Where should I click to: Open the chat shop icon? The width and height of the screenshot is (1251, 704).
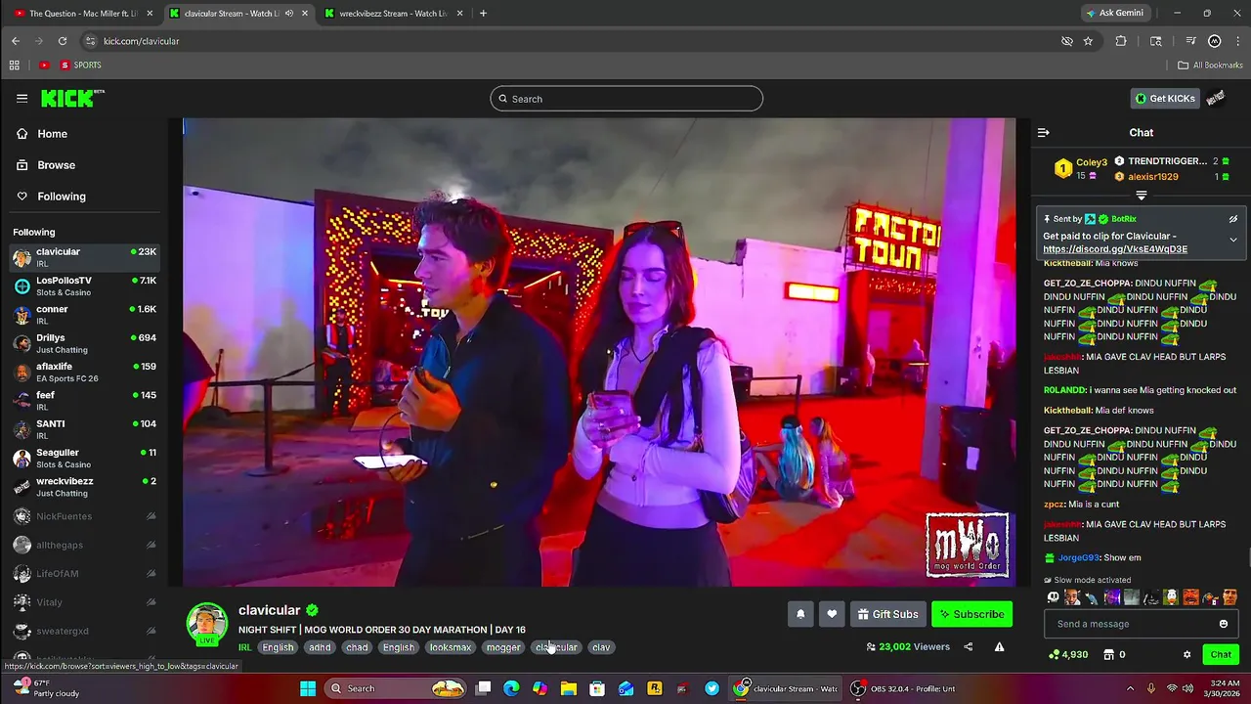[1109, 654]
